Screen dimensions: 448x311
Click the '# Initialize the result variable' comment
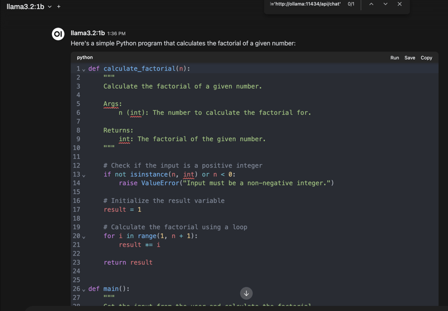coord(164,201)
